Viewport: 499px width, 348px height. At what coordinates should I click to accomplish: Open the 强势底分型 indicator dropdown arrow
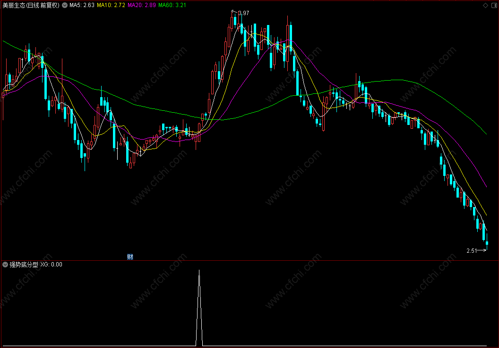tap(5, 265)
